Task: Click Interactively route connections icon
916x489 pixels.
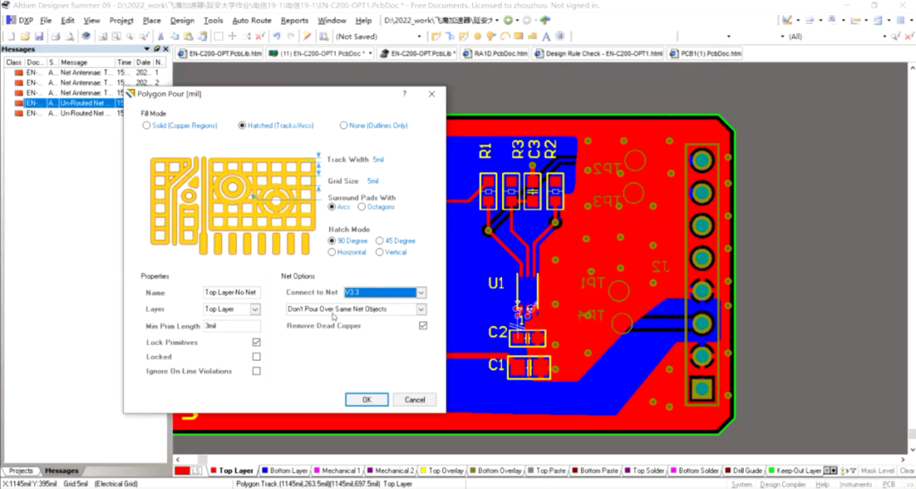Action: [436, 36]
